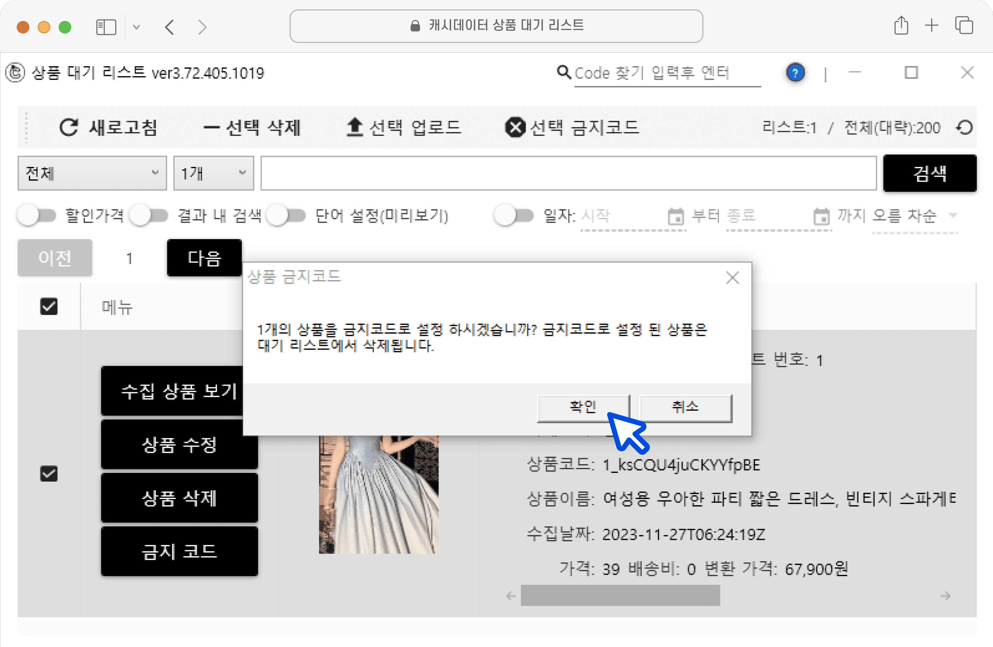Click the list count reload icon
This screenshot has height=647, width=993.
tap(965, 127)
